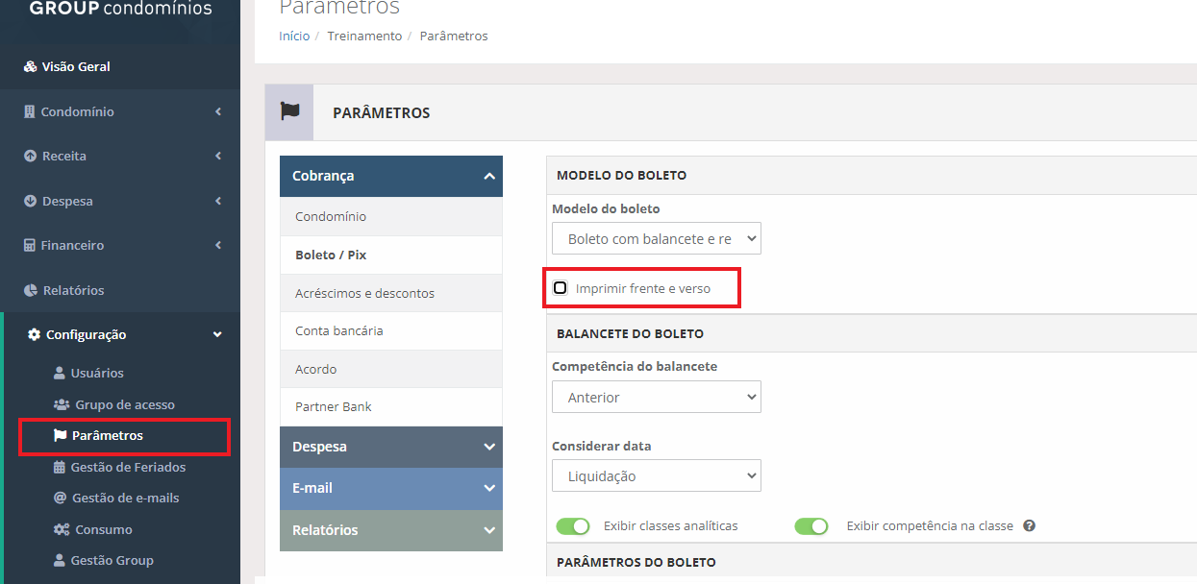The height and width of the screenshot is (584, 1197).
Task: Select Boleto / Pix under Cobrança
Action: [391, 255]
